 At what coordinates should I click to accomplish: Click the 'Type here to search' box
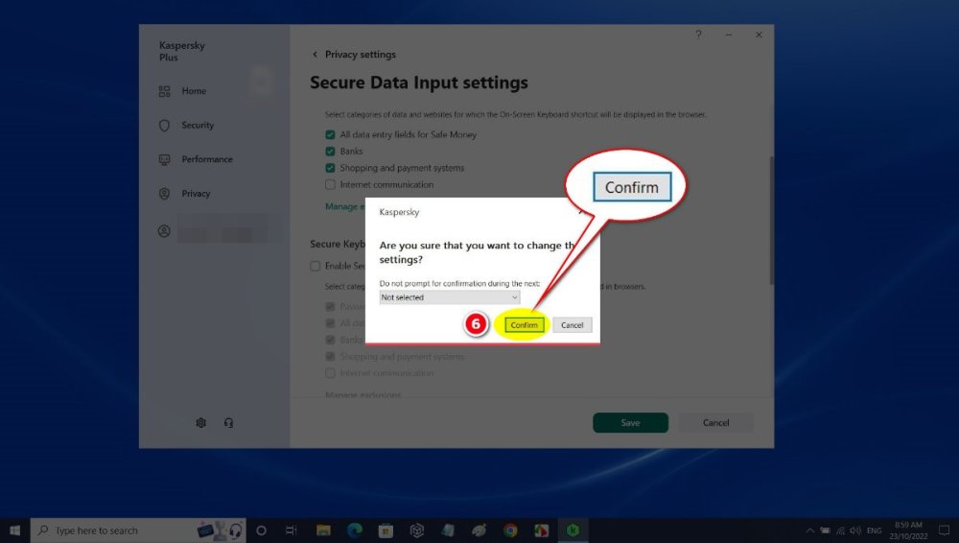tap(138, 531)
